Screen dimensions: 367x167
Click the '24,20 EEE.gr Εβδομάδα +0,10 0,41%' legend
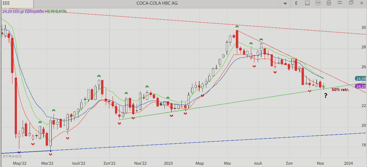[x=34, y=12]
